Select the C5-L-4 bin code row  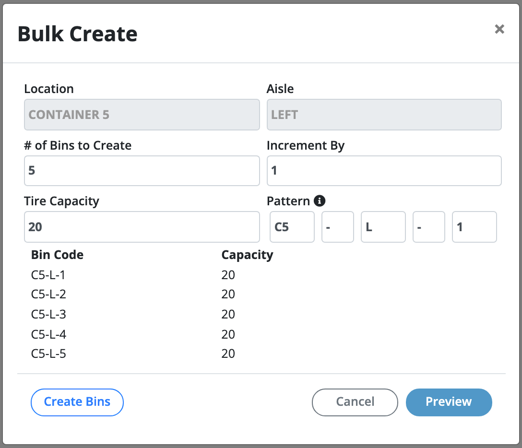49,334
